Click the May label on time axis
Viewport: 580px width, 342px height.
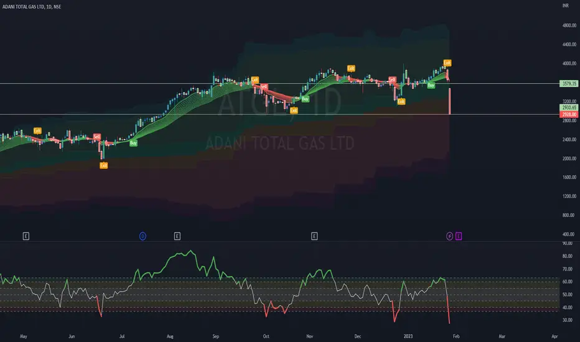pos(23,336)
